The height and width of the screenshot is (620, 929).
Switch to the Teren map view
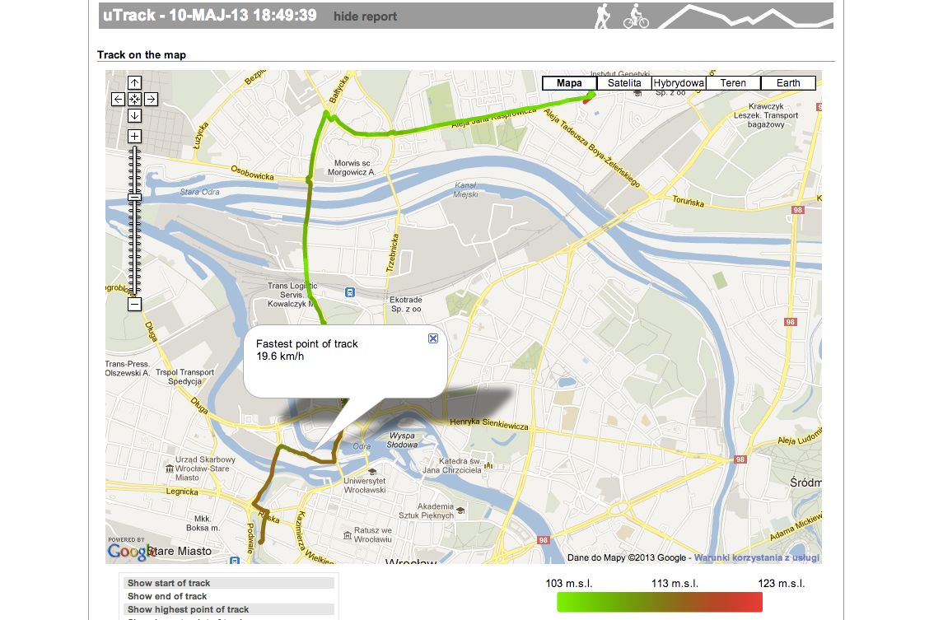click(734, 83)
